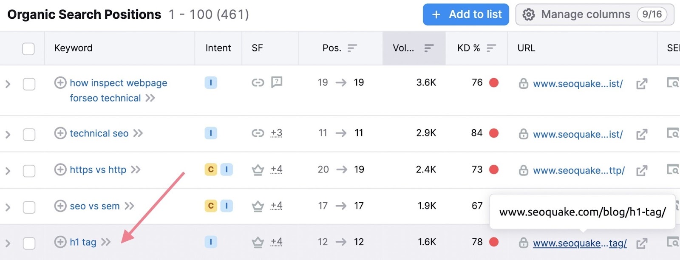
Task: Click the crown SERP features icon for "https vs http"
Action: (258, 170)
